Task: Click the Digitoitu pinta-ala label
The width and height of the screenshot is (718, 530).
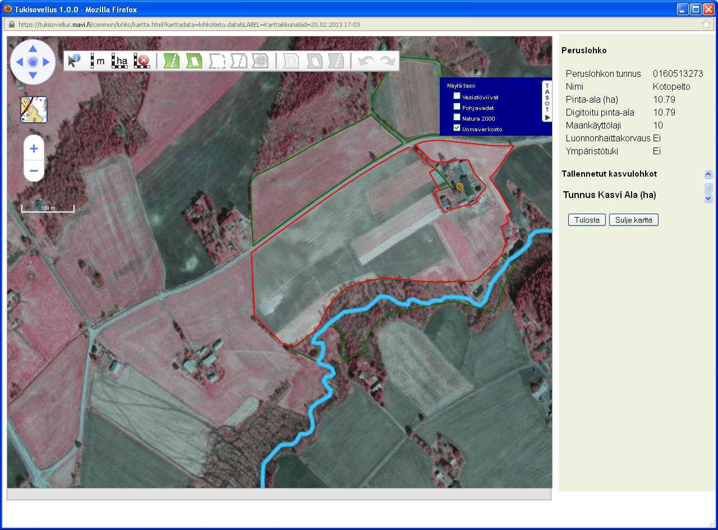Action: [600, 112]
